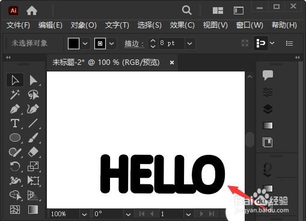Select the Paintbrush tool
The height and width of the screenshot is (221, 306).
[33, 138]
